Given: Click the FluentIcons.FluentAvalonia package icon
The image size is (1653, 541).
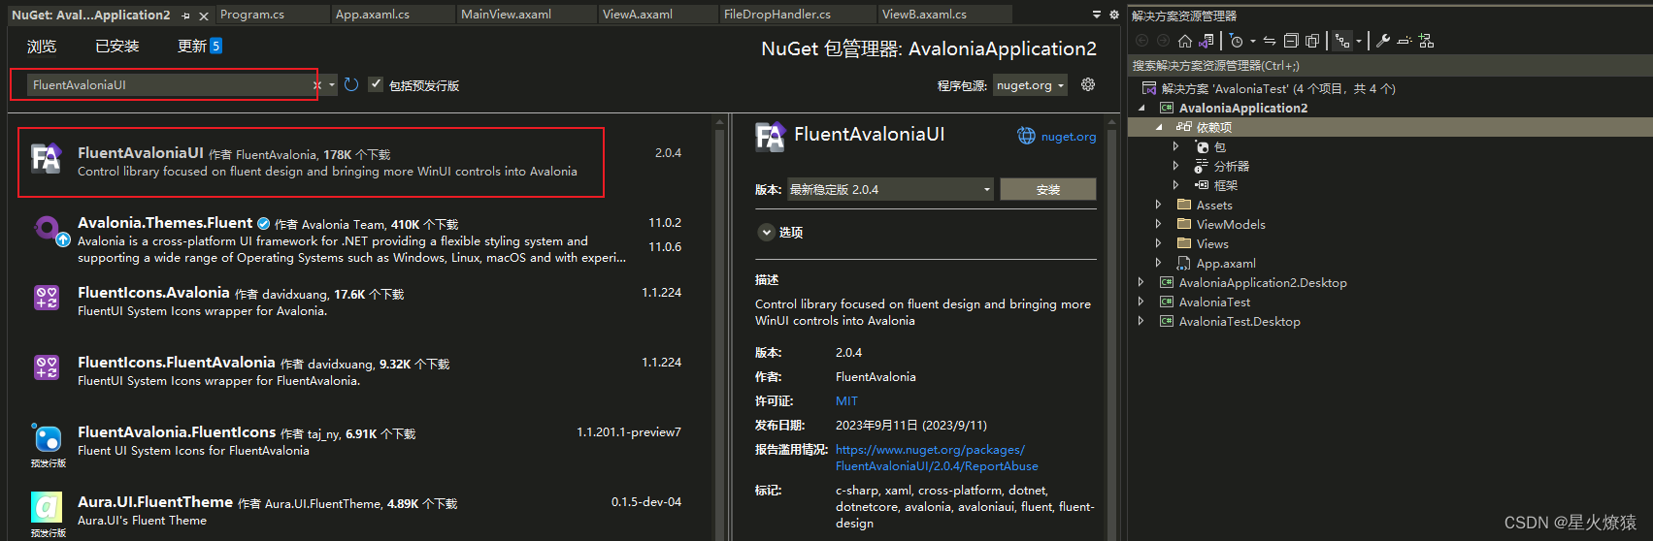Looking at the screenshot, I should [x=47, y=367].
